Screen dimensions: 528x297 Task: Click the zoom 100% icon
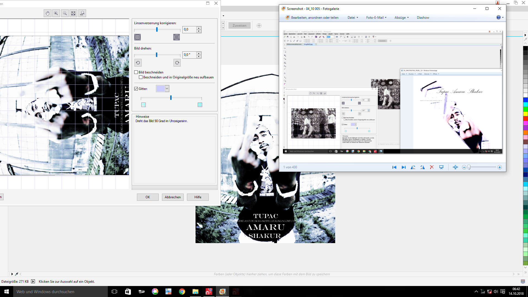[82, 13]
